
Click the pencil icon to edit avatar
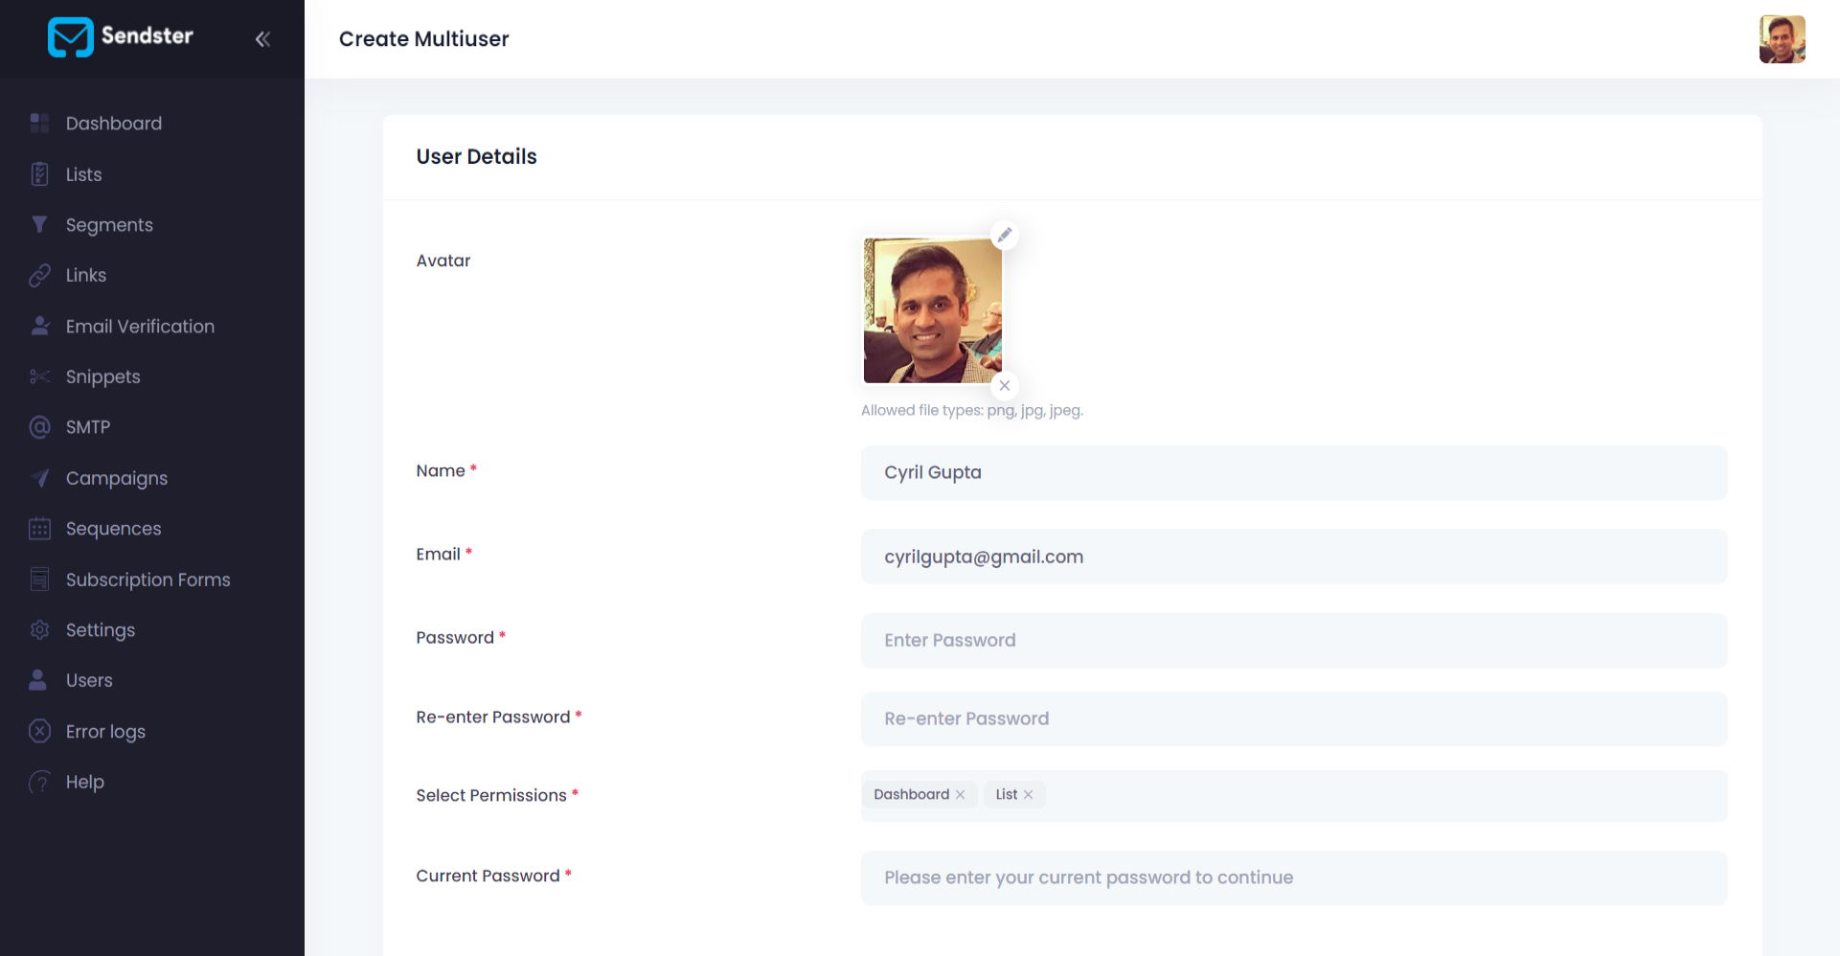(1004, 235)
